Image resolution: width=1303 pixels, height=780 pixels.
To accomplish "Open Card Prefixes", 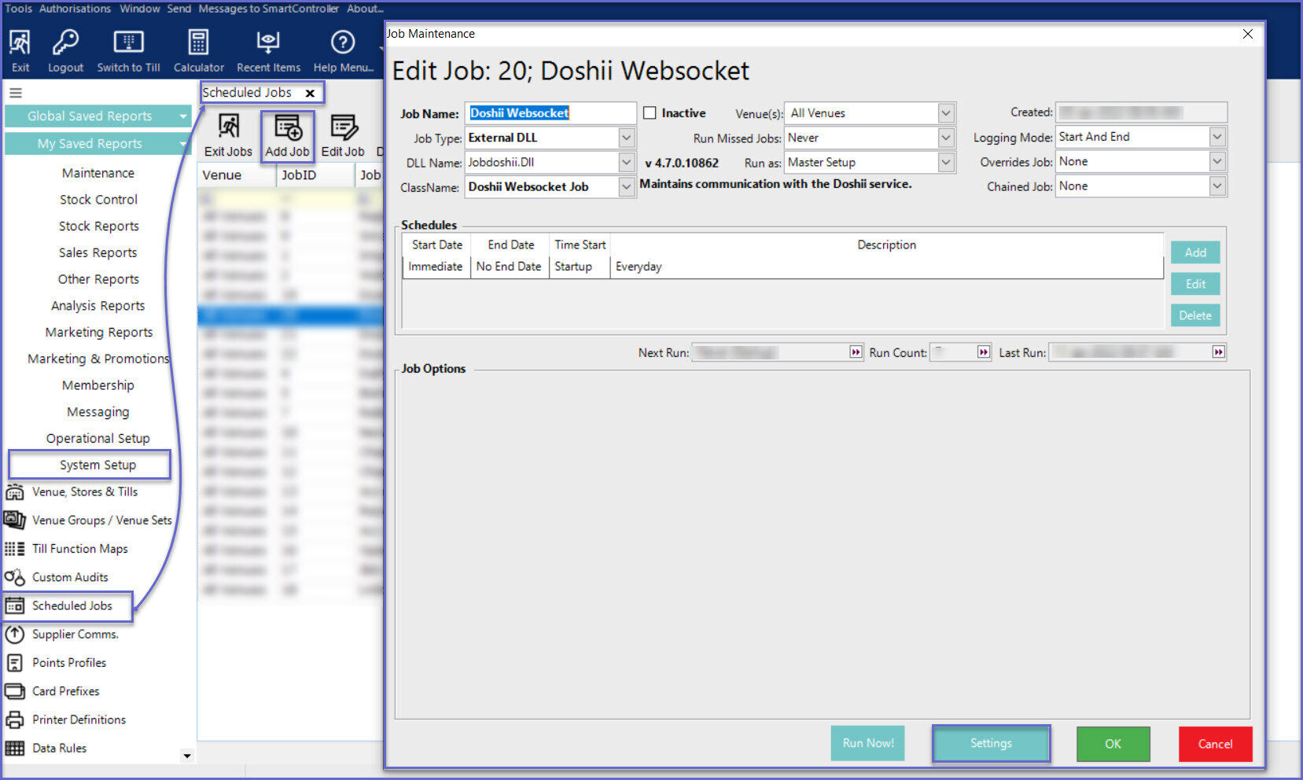I will point(65,691).
